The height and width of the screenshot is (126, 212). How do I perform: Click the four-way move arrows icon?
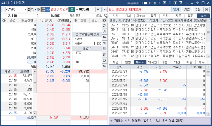[197, 3]
